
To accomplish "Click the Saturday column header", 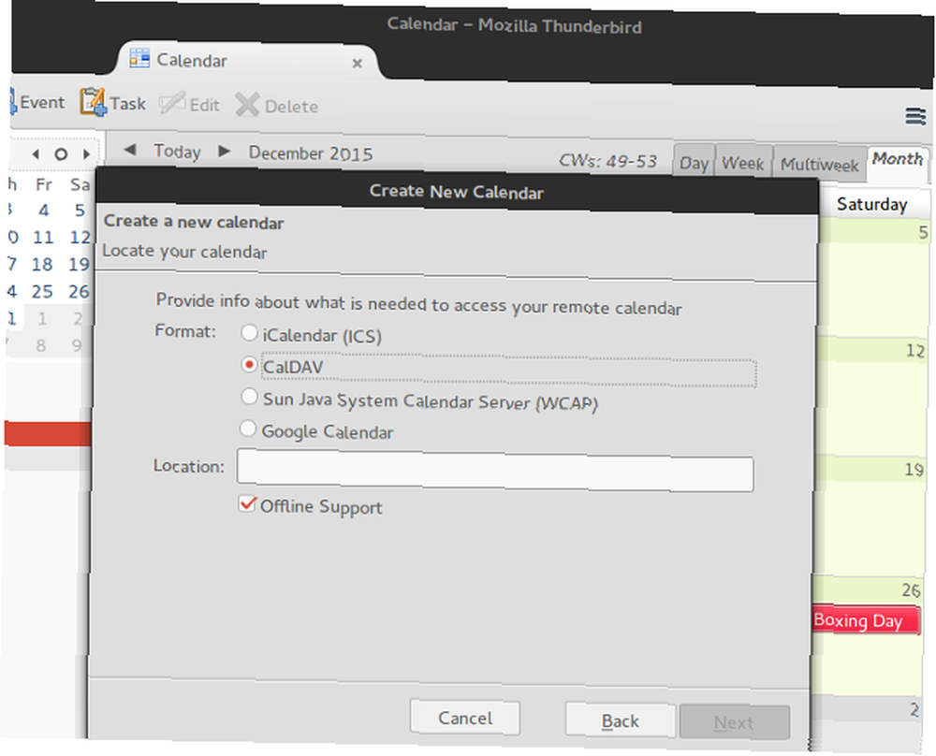I will pyautogui.click(x=872, y=205).
